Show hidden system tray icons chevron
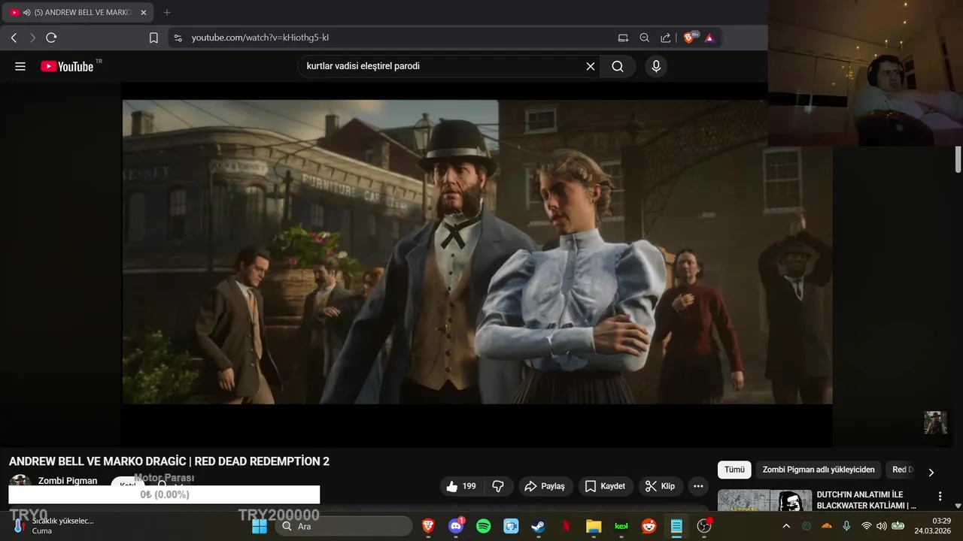Viewport: 963px width, 541px height. tap(786, 527)
